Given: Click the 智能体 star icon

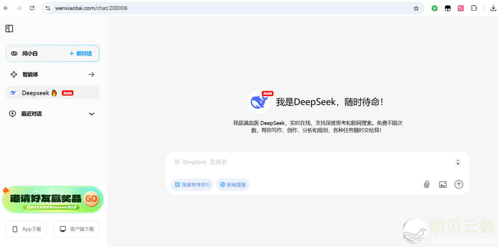Looking at the screenshot, I should pyautogui.click(x=14, y=74).
